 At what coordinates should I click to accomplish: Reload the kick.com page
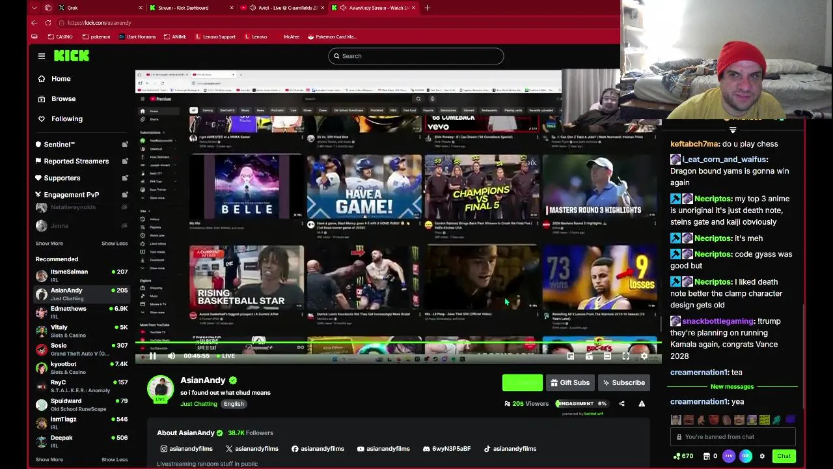click(x=48, y=23)
